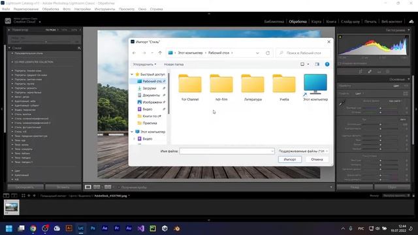Go back in the Import dialog
The width and height of the screenshot is (418, 235).
coord(134,53)
